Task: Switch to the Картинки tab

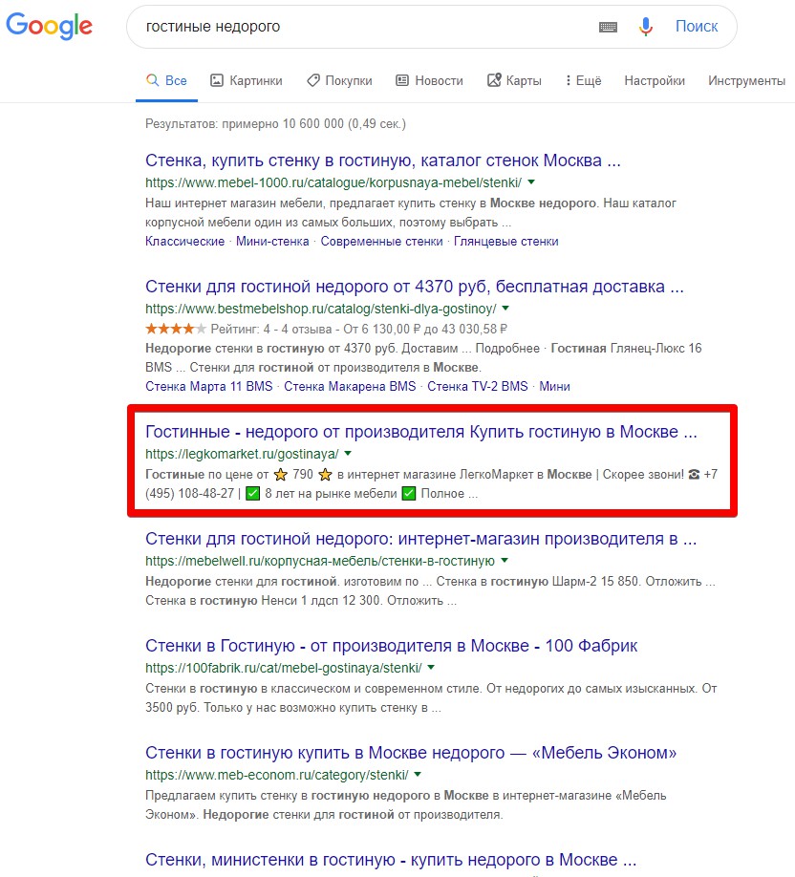Action: [x=247, y=80]
